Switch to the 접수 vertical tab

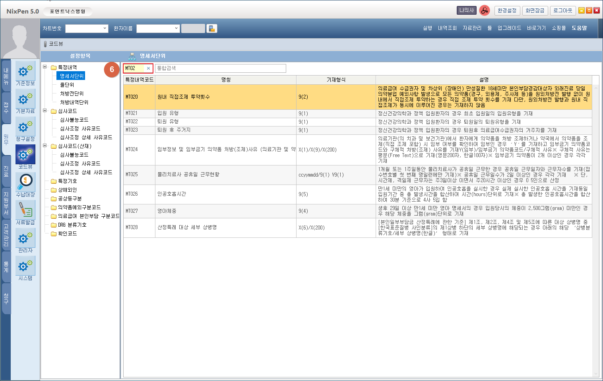tap(6, 107)
